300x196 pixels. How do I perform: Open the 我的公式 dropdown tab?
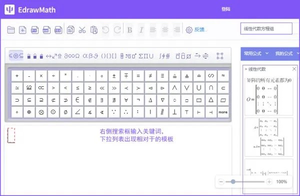(287, 54)
